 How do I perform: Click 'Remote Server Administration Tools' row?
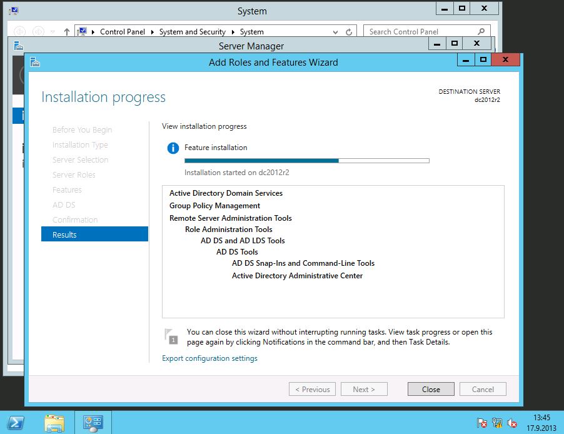231,218
